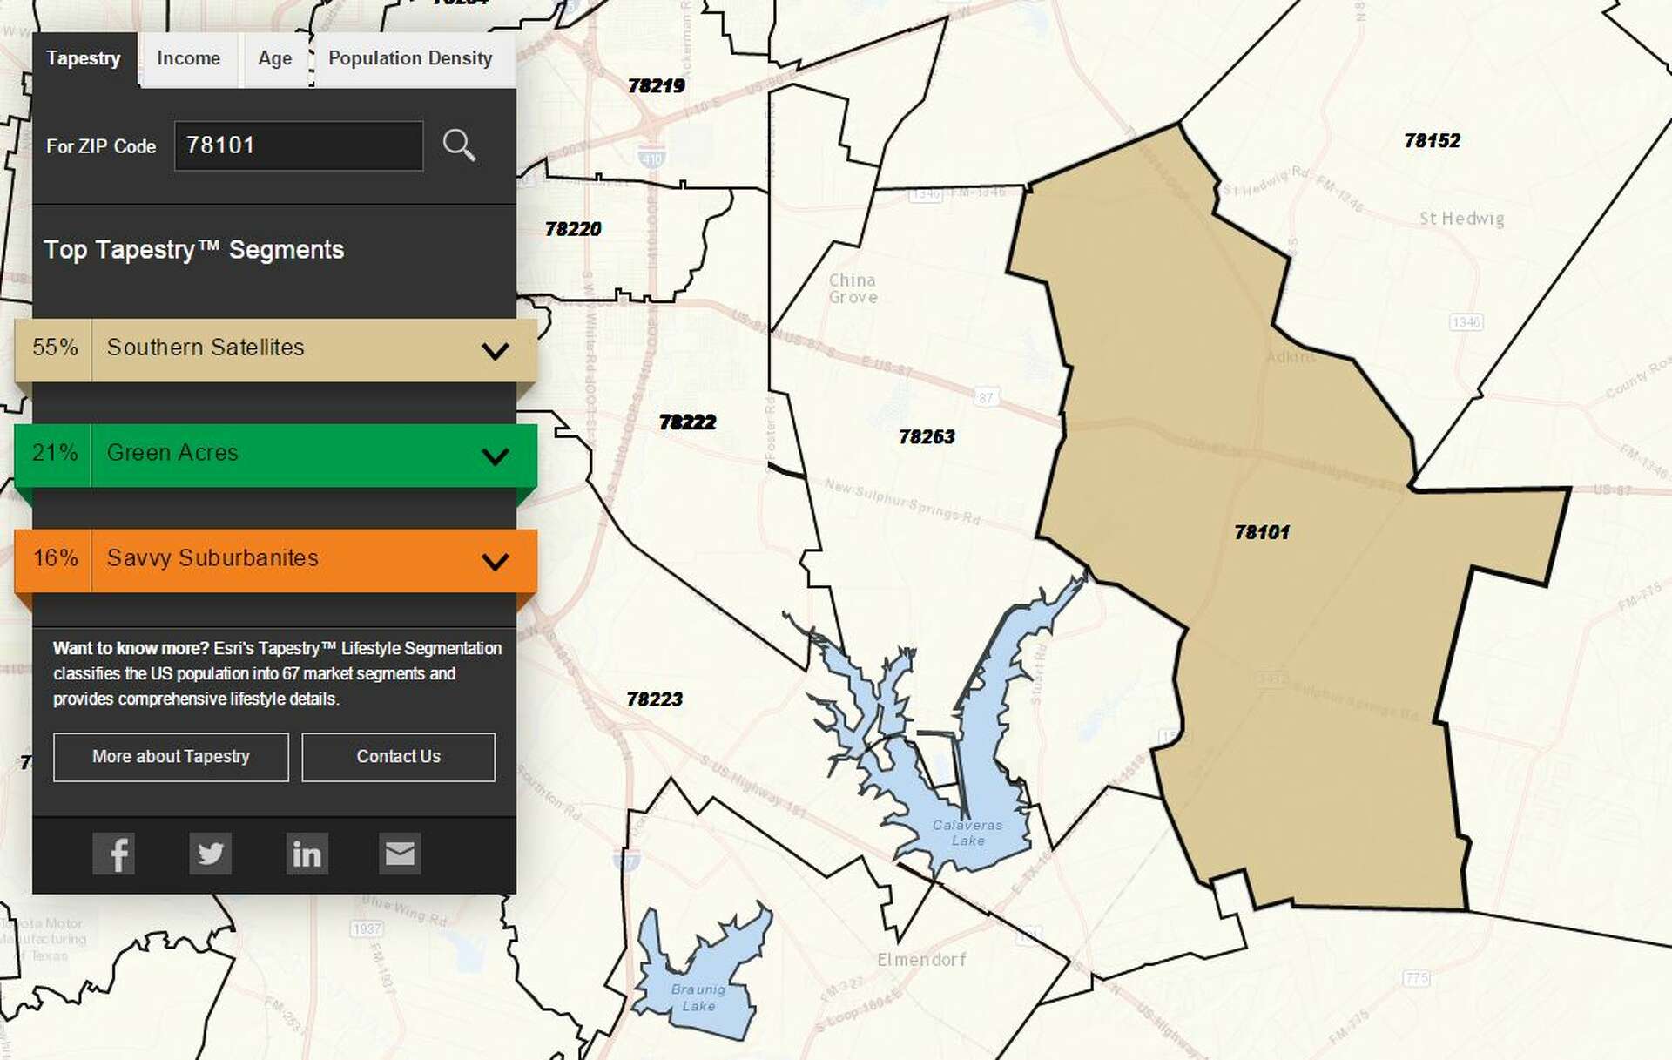
Task: Select the 16% Savvy Suburbanites bar label
Action: tap(212, 558)
